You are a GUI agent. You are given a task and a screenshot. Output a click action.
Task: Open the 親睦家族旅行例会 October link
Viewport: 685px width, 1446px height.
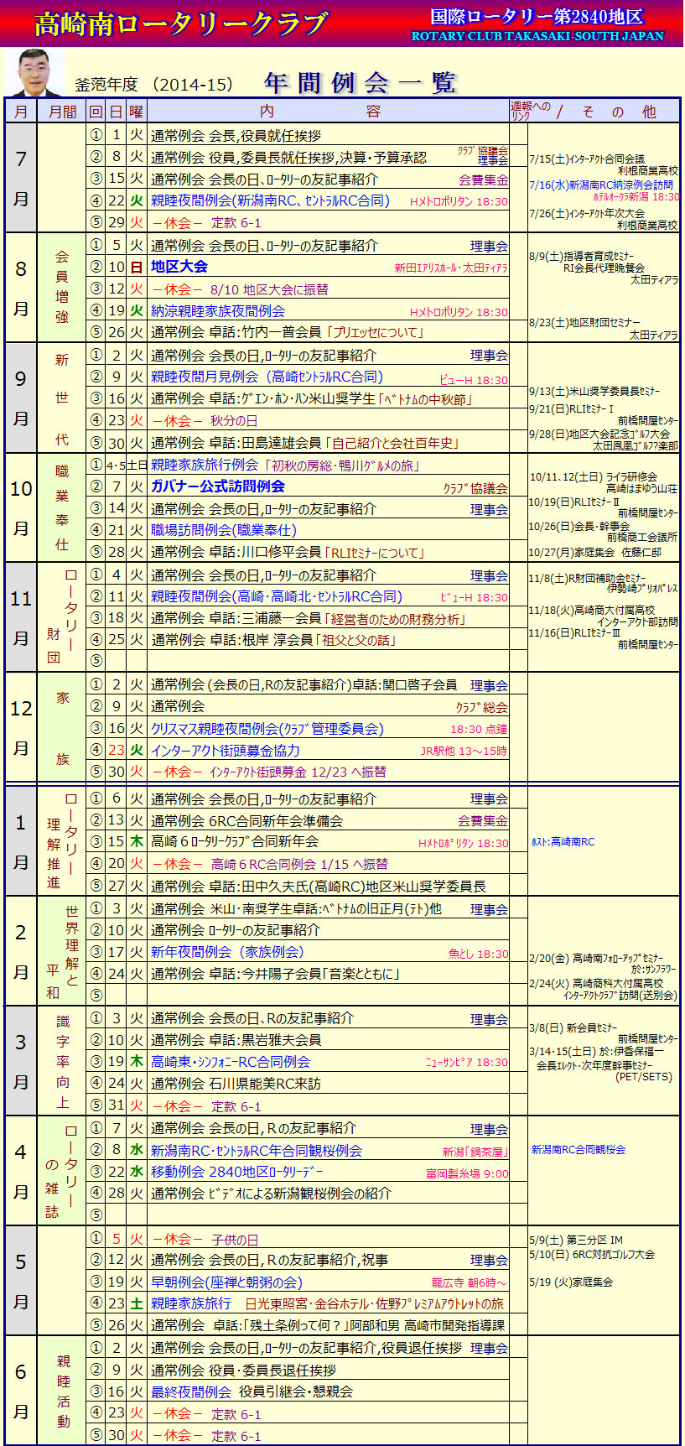[205, 465]
